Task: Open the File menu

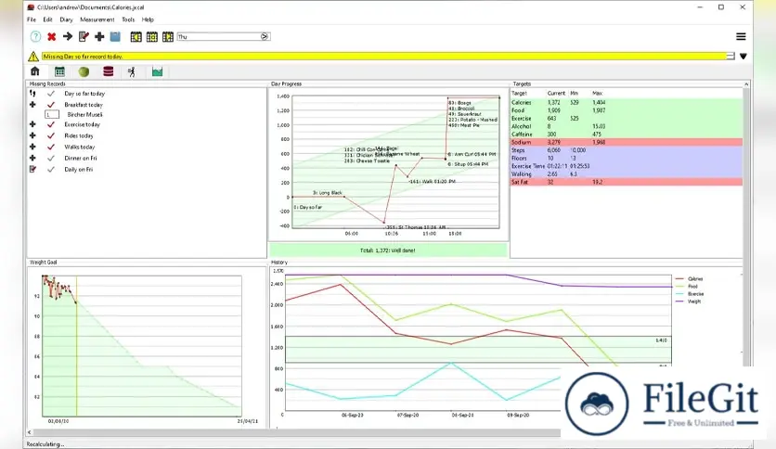Action: [32, 19]
